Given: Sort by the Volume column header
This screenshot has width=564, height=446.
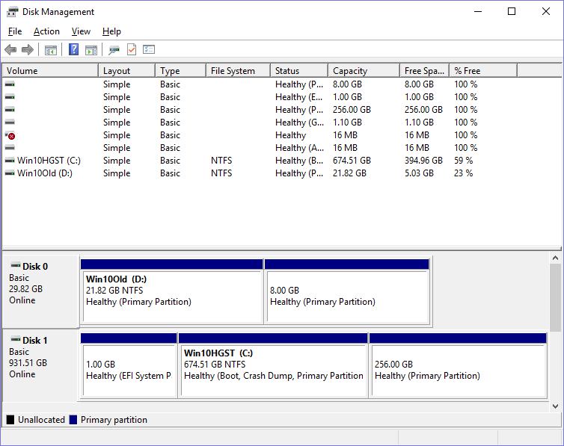Looking at the screenshot, I should click(50, 71).
